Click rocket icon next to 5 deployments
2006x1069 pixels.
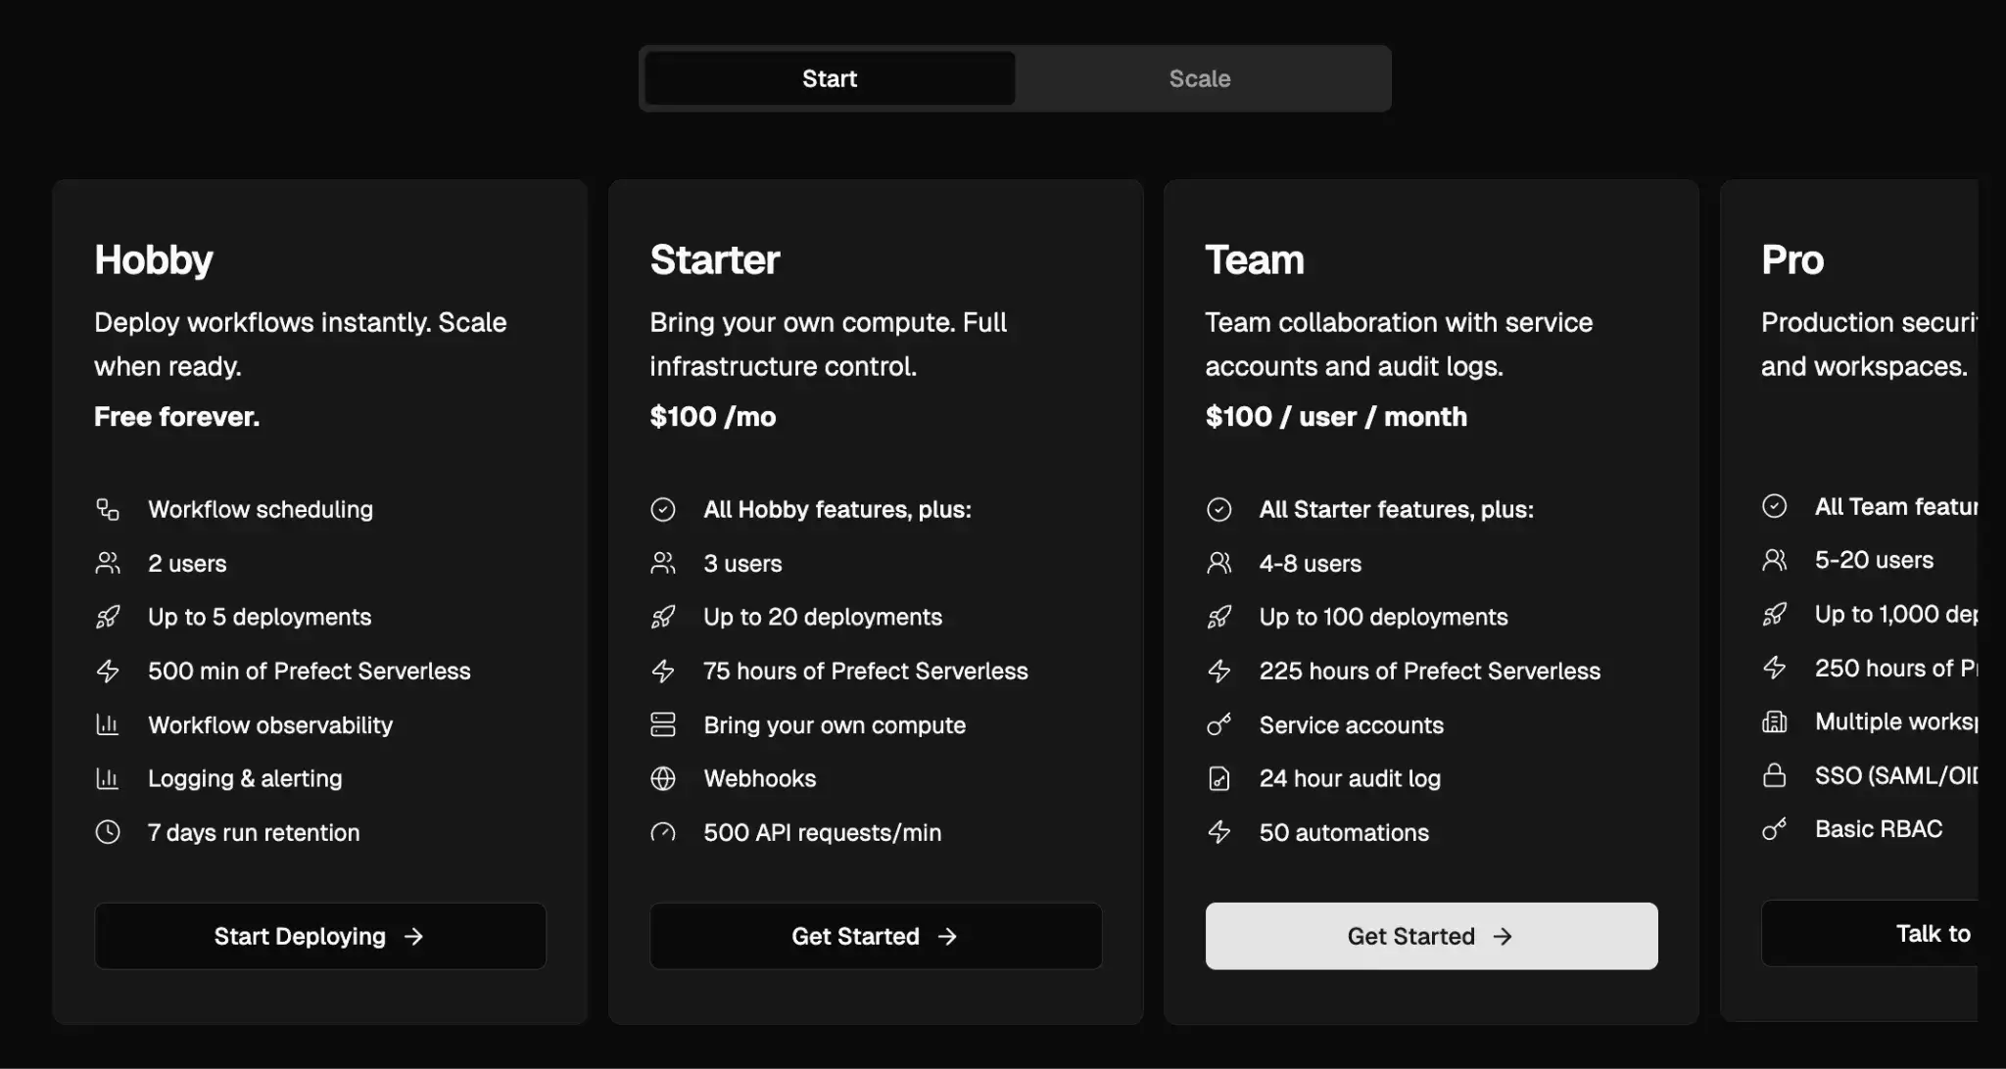pos(108,617)
